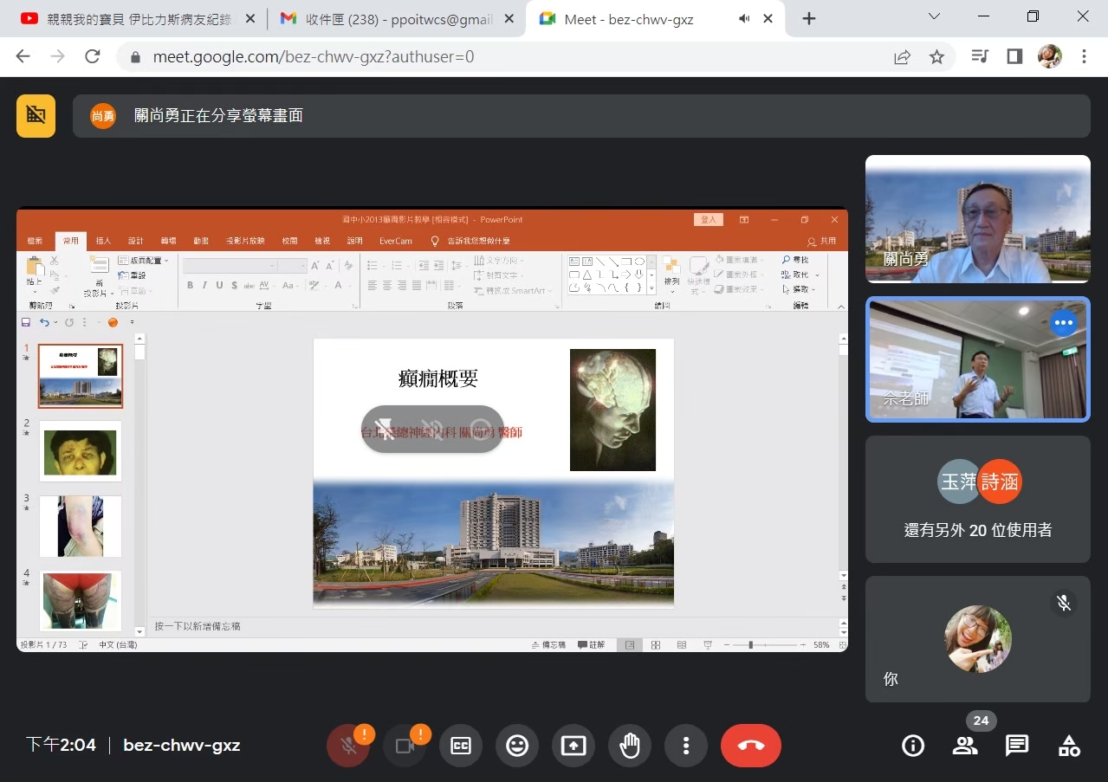1108x782 pixels.
Task: Open PowerPoint font size combo box
Action: pos(292,266)
